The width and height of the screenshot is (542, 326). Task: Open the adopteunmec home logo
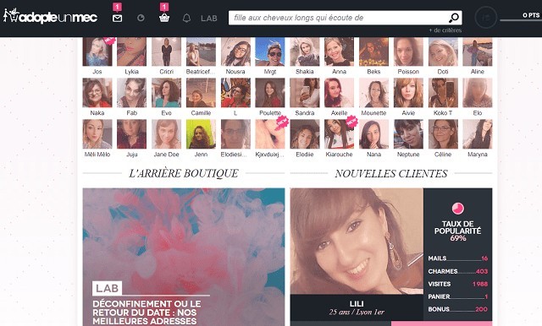pyautogui.click(x=50, y=16)
